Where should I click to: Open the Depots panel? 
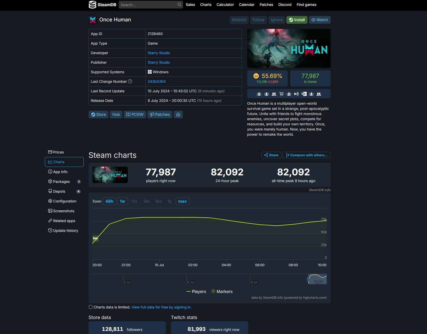coord(59,191)
